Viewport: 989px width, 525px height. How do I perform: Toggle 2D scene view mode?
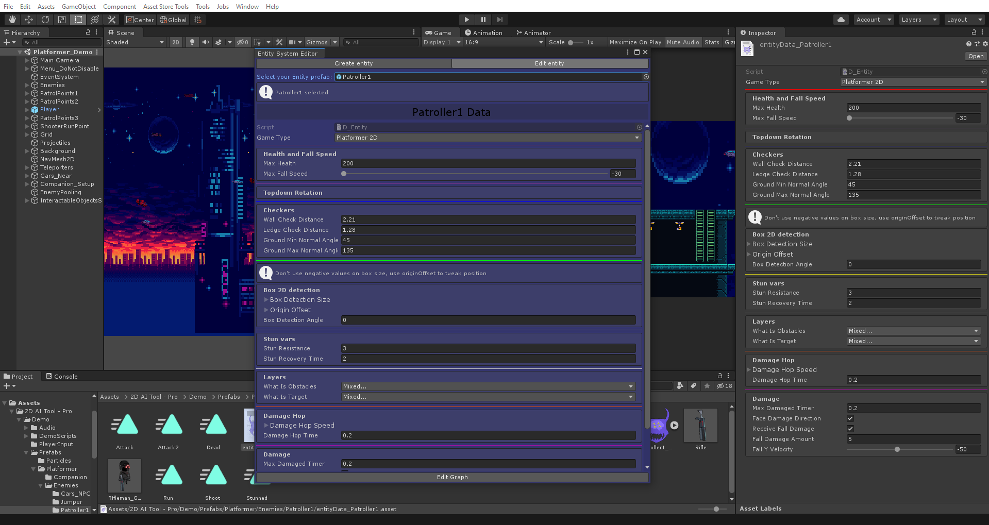pyautogui.click(x=176, y=42)
